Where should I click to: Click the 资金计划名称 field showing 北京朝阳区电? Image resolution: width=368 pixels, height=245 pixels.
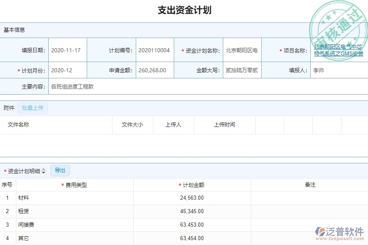pos(242,50)
